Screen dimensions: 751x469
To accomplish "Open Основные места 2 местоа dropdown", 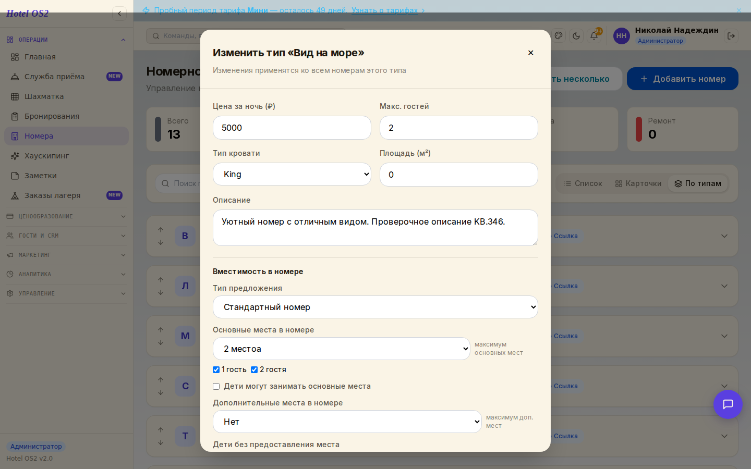I will pyautogui.click(x=342, y=349).
